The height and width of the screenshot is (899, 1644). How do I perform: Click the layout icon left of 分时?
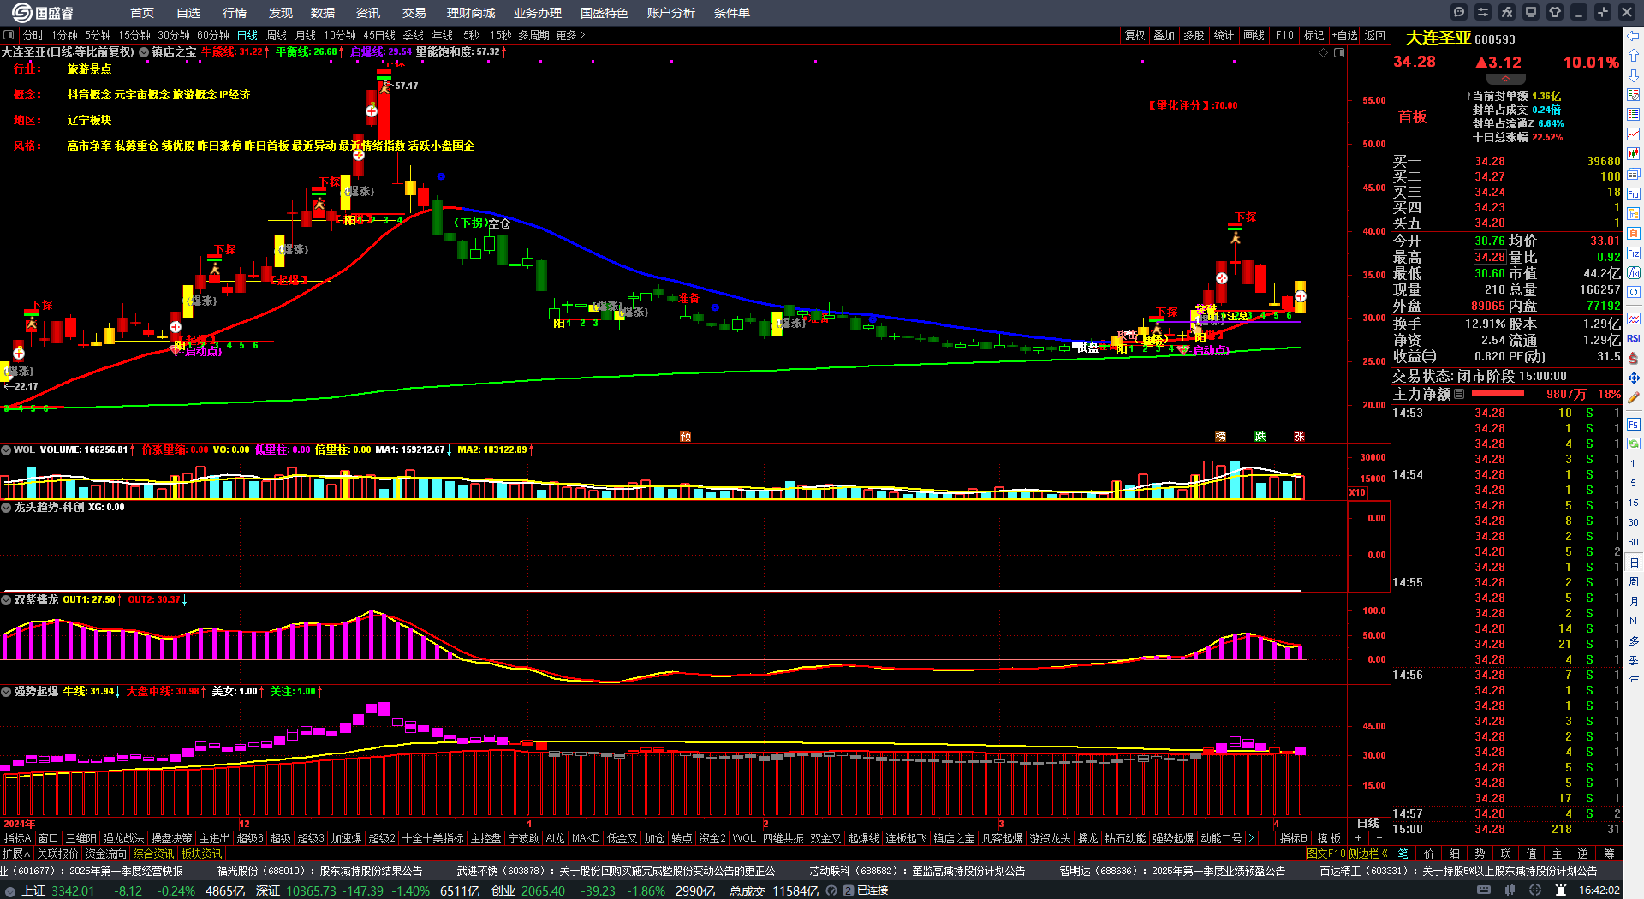9,35
